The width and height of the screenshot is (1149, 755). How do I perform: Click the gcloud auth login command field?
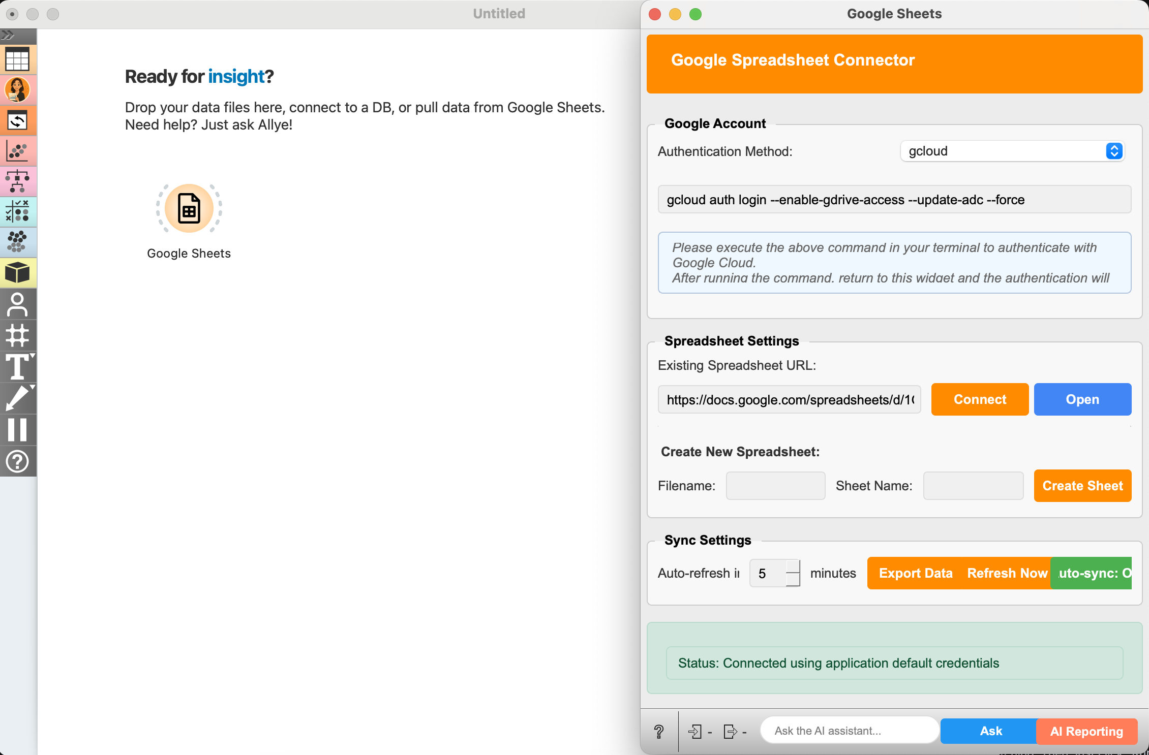tap(894, 200)
